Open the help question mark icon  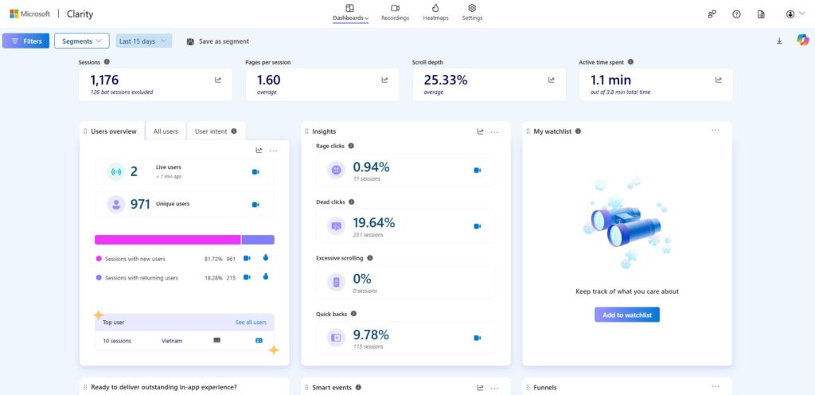pos(736,14)
